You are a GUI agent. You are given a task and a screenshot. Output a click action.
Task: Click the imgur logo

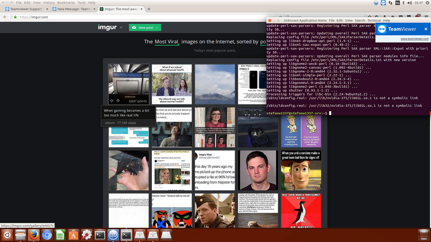click(x=107, y=27)
